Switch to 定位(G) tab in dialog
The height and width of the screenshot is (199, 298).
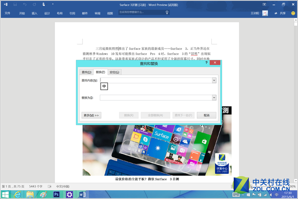coord(115,72)
